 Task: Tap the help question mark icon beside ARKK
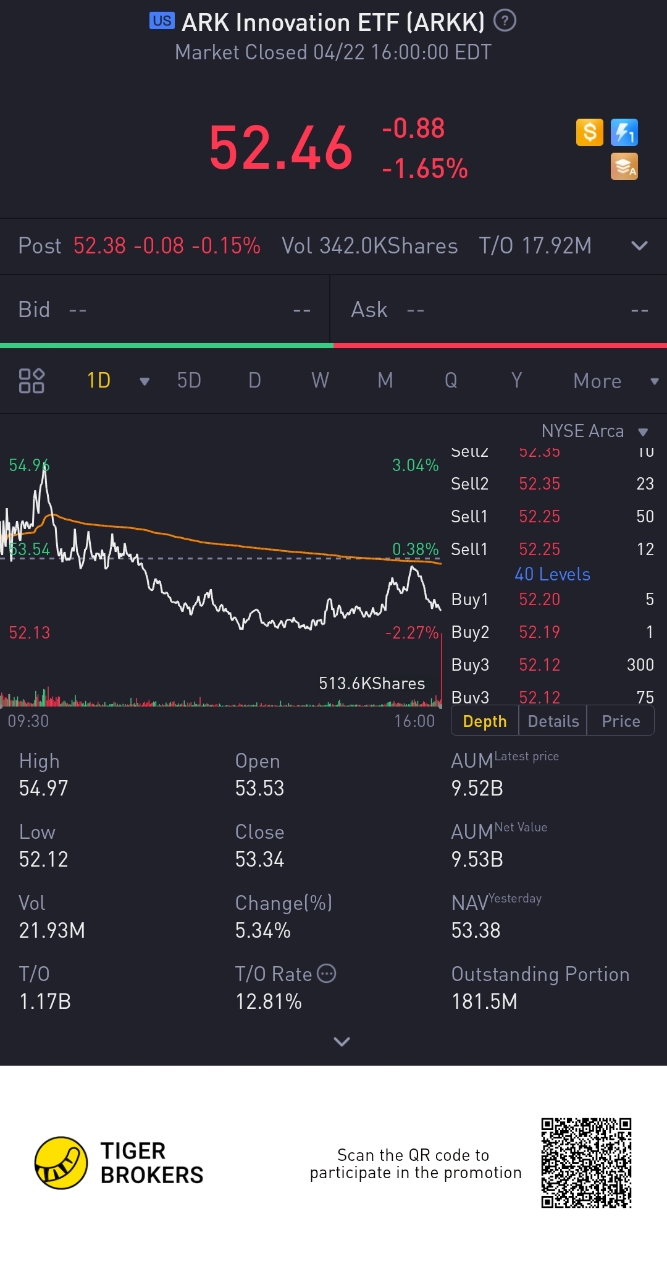point(505,21)
